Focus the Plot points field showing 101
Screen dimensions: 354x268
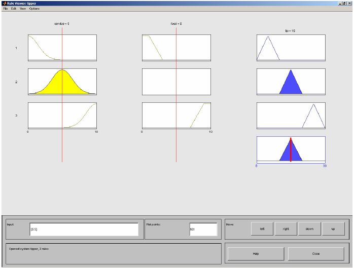pos(203,229)
